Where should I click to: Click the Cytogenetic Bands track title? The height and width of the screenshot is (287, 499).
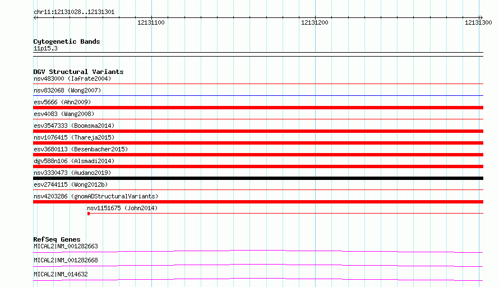(67, 41)
